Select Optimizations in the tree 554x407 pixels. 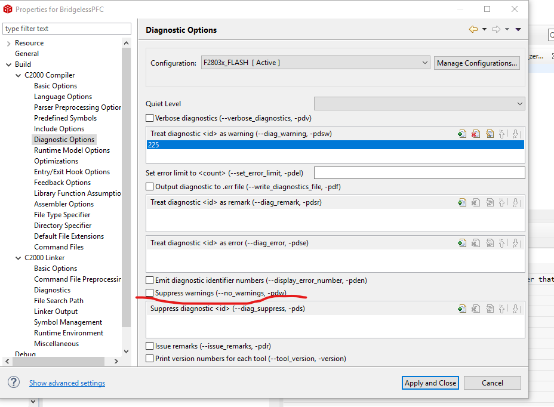click(x=56, y=161)
